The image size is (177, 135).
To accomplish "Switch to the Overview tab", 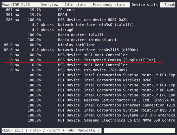I will (49, 5).
